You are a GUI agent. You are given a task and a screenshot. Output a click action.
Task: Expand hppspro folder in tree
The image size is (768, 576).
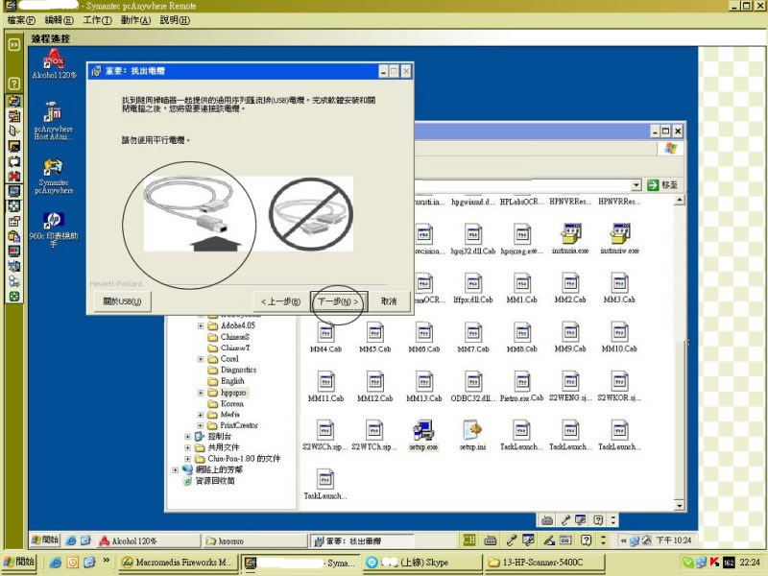coord(201,393)
